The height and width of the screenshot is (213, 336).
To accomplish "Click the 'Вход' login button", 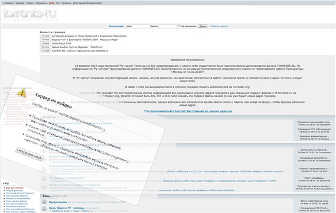I will 203,26.
